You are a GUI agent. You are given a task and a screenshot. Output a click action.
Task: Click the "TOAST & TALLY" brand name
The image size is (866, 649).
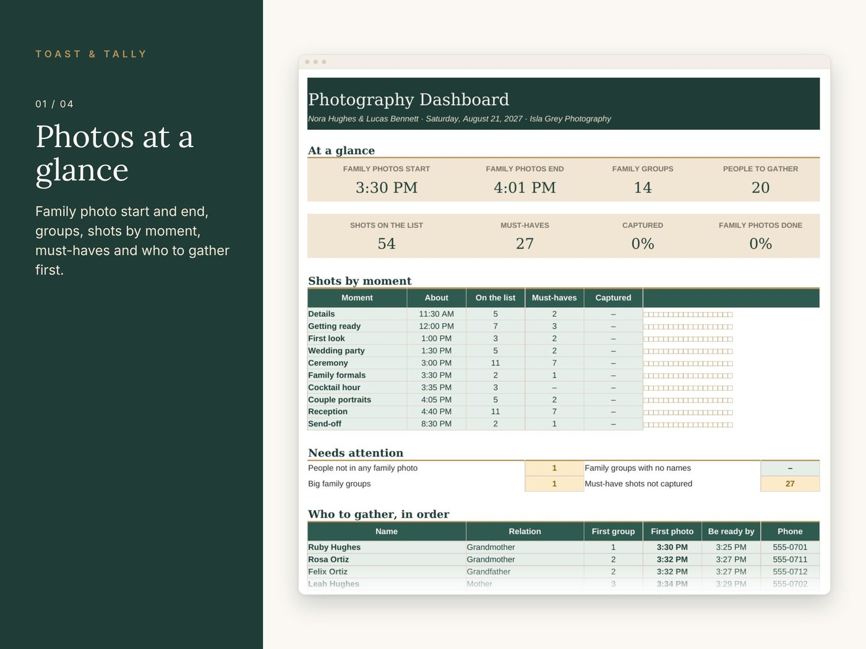click(91, 54)
